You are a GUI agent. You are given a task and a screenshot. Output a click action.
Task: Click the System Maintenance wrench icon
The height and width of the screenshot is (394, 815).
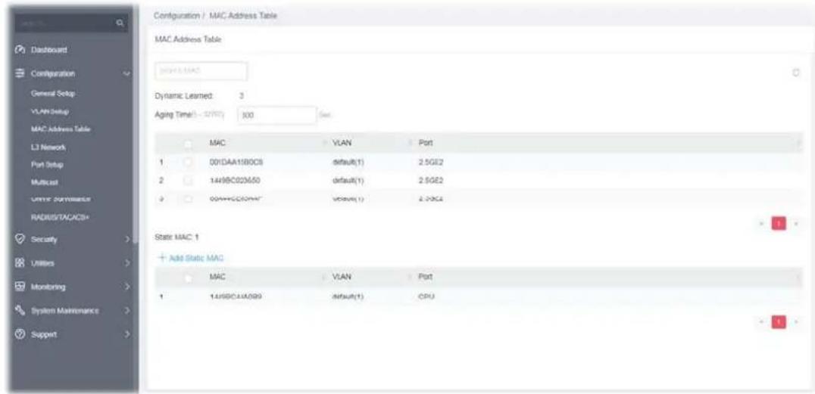[20, 310]
